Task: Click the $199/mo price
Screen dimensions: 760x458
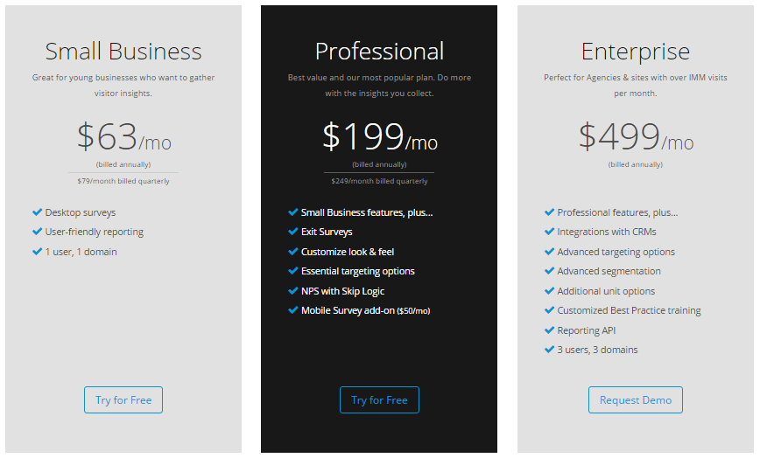Action: [379, 137]
